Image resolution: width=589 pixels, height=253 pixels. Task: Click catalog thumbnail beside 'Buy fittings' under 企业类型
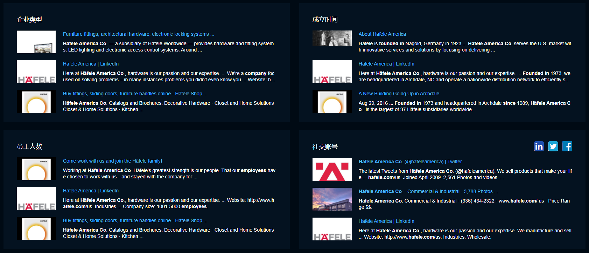[x=36, y=101]
